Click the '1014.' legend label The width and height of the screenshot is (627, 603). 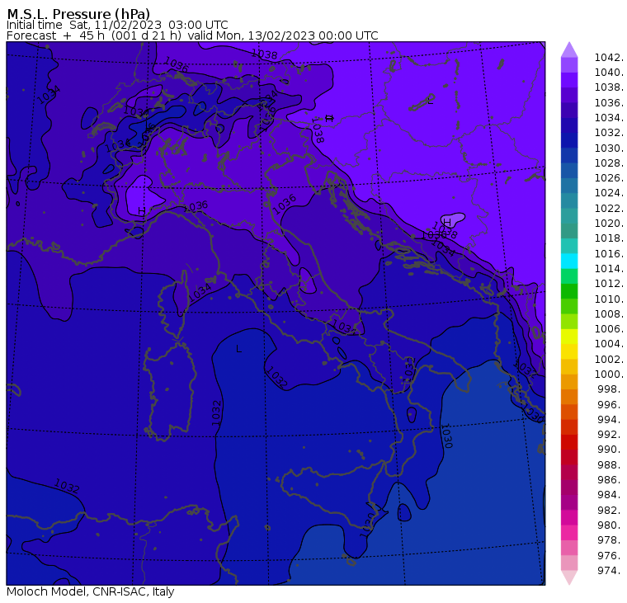[x=609, y=269]
